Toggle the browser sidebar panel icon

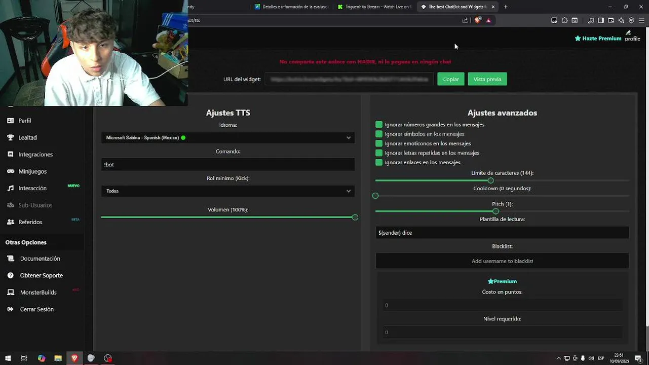coord(601,20)
